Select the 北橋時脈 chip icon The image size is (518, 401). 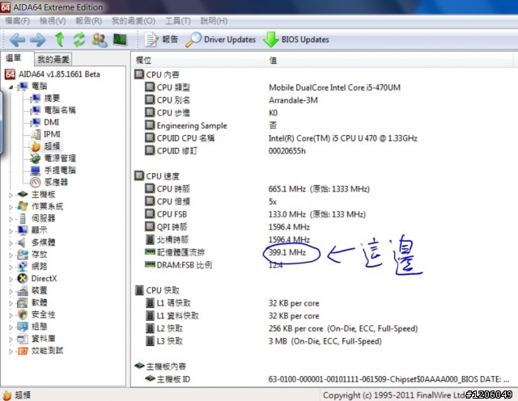150,239
